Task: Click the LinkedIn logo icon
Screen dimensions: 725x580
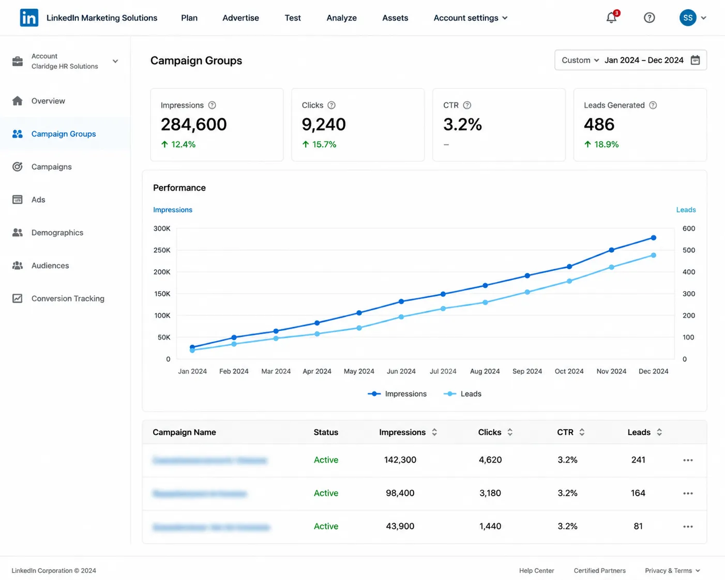Action: (x=29, y=18)
